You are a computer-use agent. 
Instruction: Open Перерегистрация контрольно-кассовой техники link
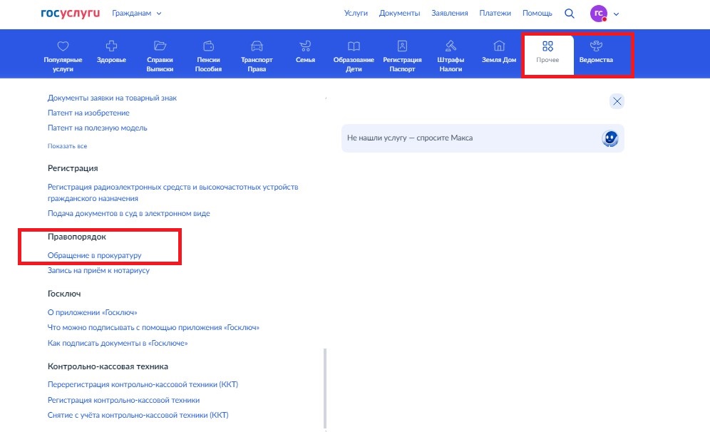[x=143, y=384]
